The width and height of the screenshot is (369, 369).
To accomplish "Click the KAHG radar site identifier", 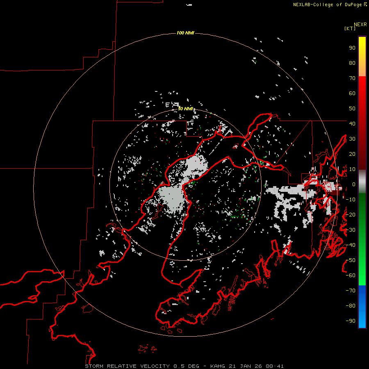I will (x=218, y=366).
